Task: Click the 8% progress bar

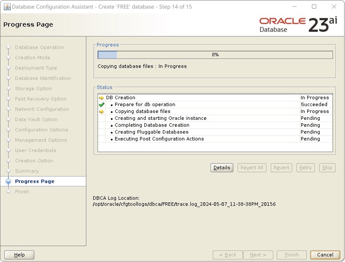Action: click(215, 55)
